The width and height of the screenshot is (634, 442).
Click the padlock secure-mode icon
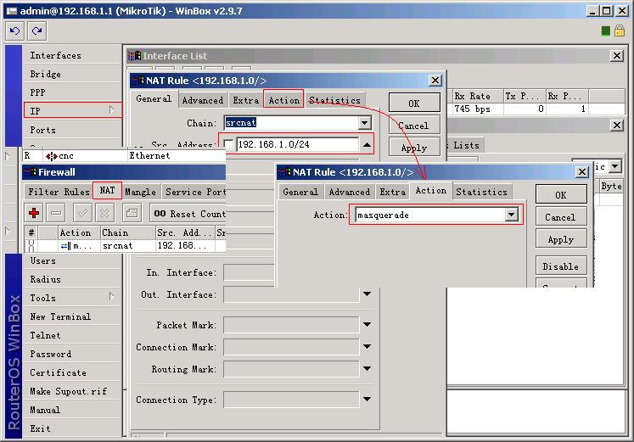pyautogui.click(x=619, y=31)
